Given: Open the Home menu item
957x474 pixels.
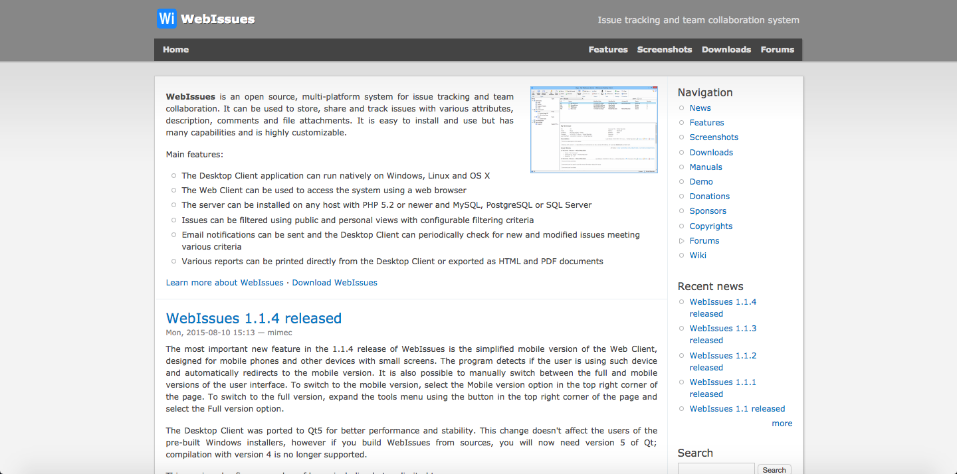Looking at the screenshot, I should coord(175,50).
